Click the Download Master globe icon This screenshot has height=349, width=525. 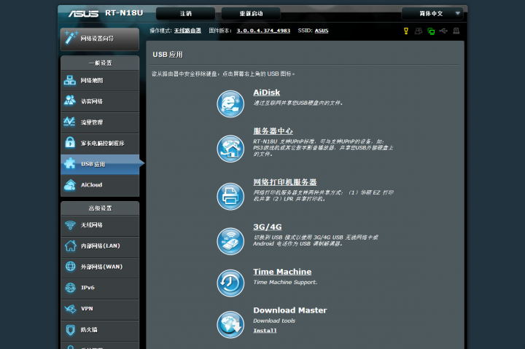(x=230, y=325)
